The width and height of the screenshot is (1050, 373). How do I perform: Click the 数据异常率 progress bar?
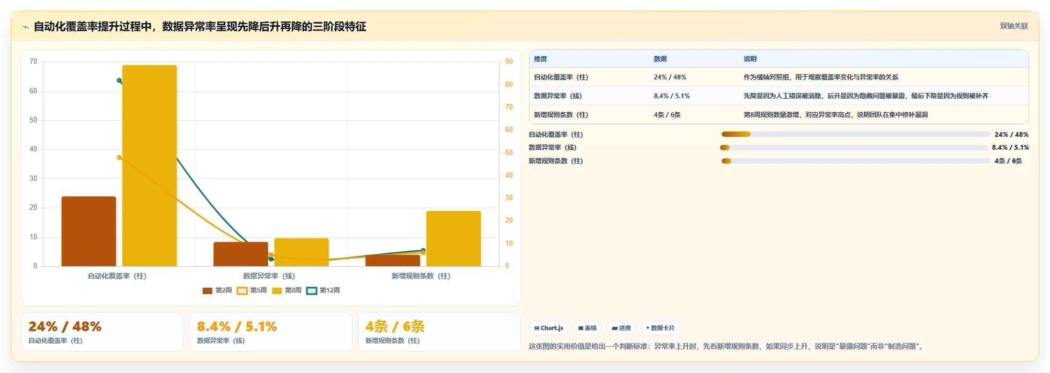(854, 148)
